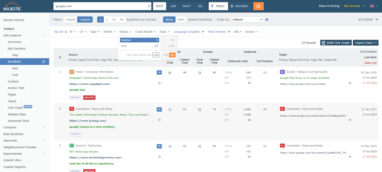Screen dimensions: 382x172
Task: Select Custom filters mode
Action: tap(85, 20)
